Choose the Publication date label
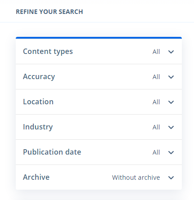194x200 pixels. pyautogui.click(x=52, y=152)
